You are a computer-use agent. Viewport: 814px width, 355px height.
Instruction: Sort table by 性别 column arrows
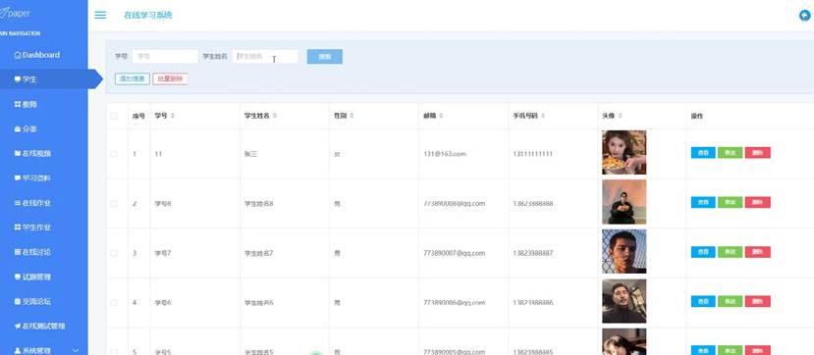click(352, 116)
